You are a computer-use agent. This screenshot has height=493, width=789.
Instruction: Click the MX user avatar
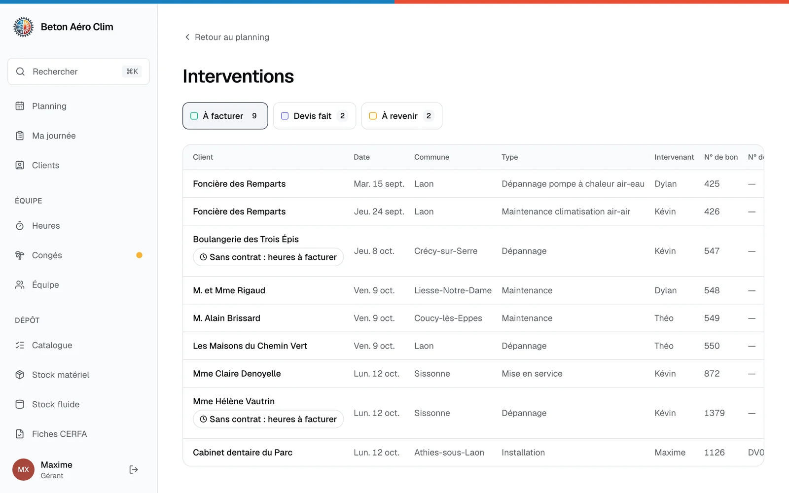tap(23, 469)
